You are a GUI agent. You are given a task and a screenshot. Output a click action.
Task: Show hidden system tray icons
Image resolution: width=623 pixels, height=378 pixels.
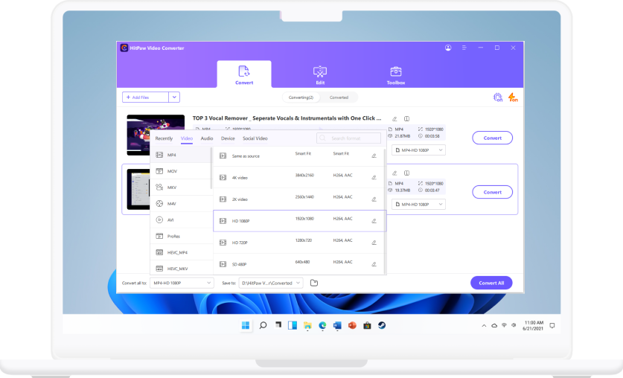[484, 326]
